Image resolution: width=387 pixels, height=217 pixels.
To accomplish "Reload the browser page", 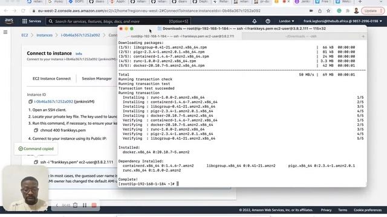I will click(x=23, y=11).
